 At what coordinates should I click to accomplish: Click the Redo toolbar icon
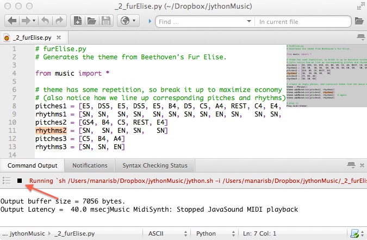pos(58,22)
